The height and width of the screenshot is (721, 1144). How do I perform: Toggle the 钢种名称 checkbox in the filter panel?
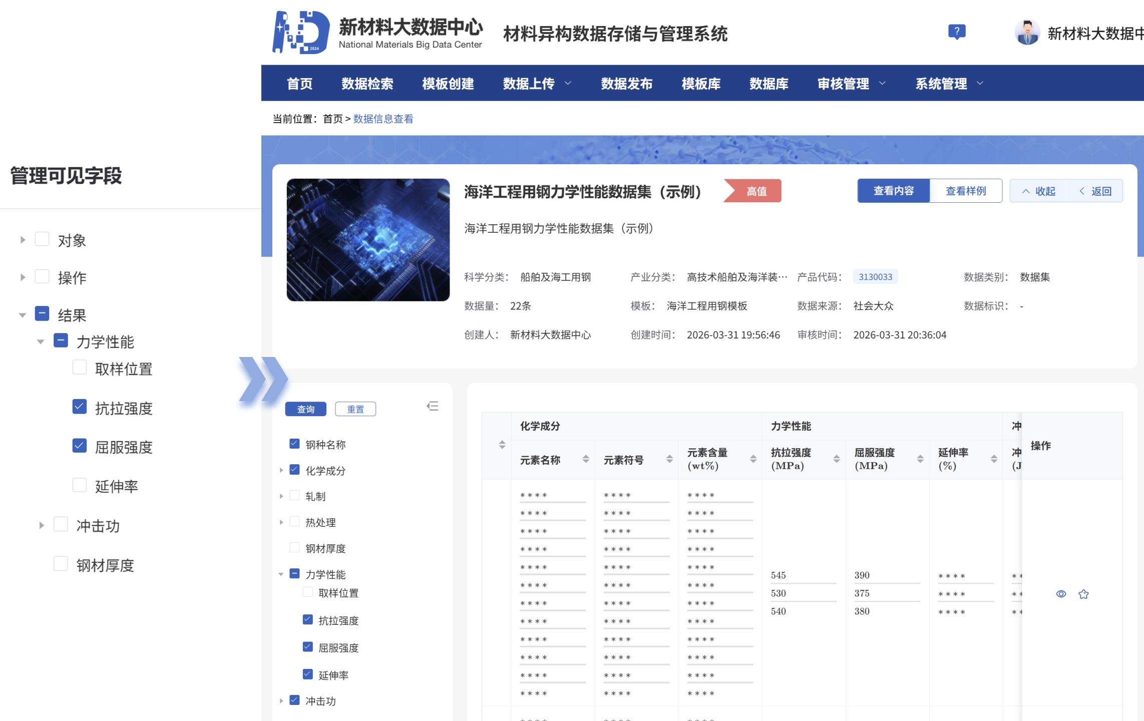point(295,444)
